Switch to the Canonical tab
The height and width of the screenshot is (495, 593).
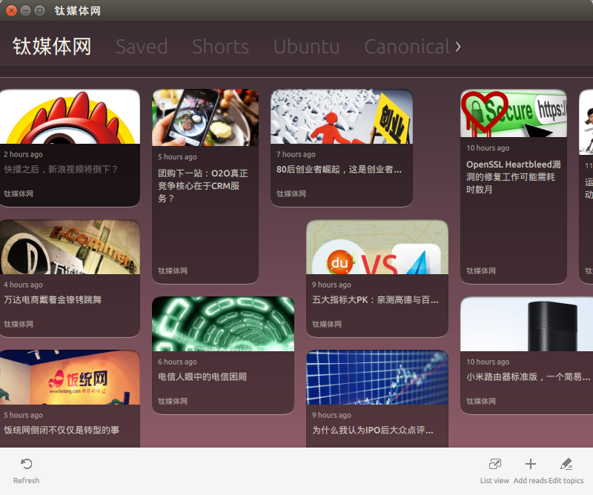(407, 47)
